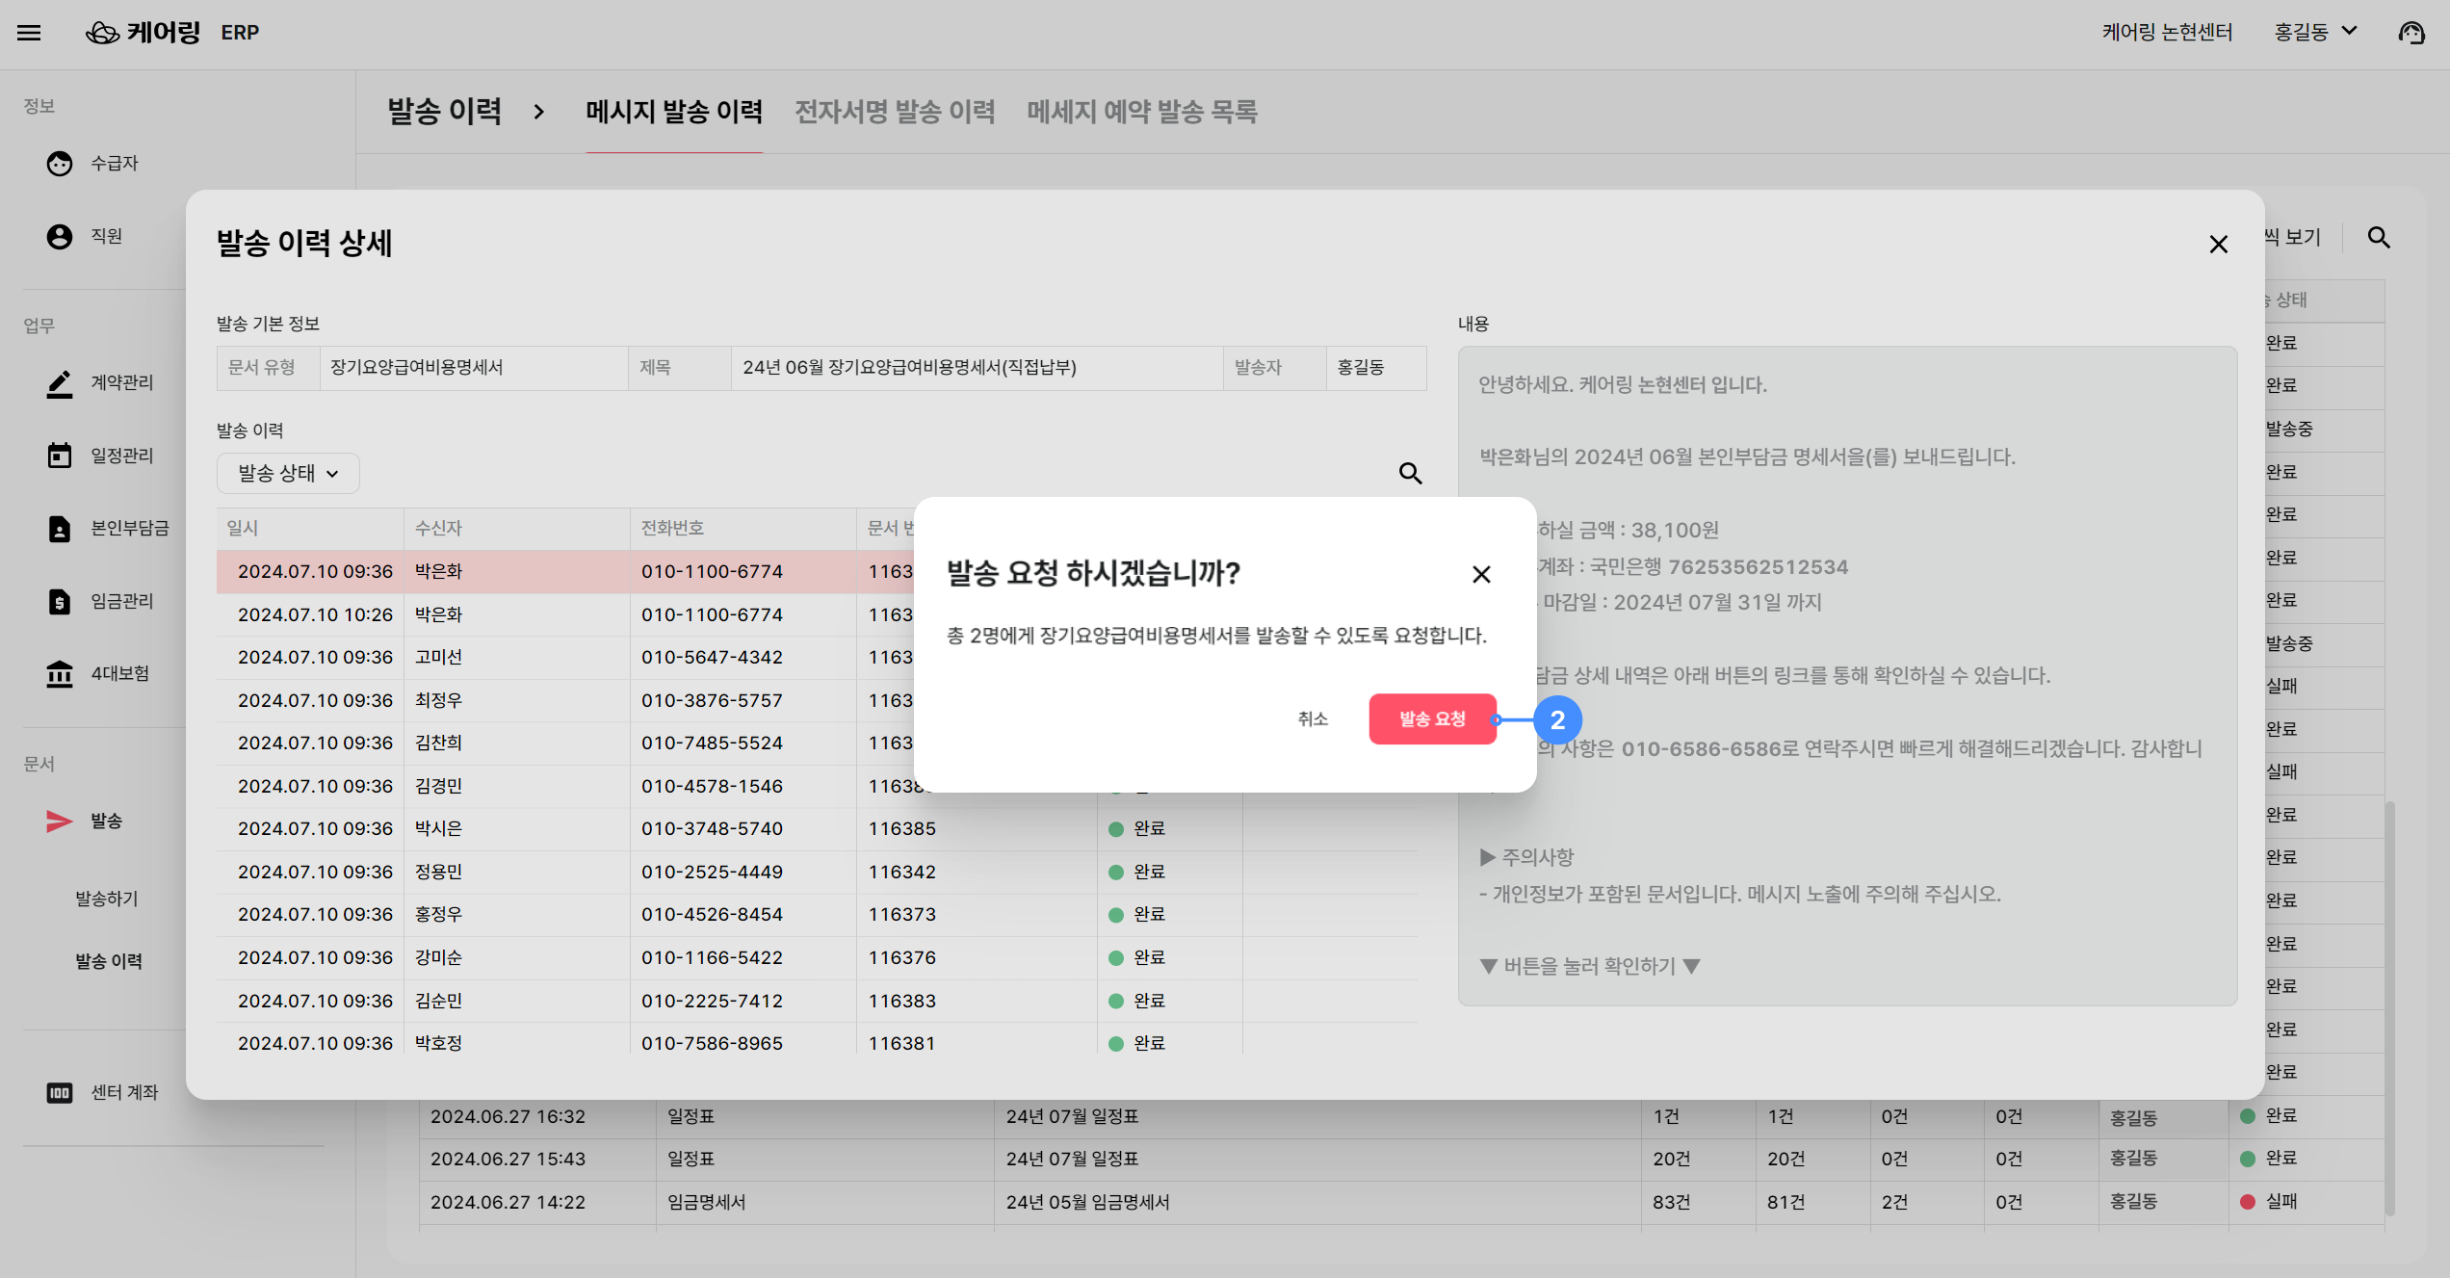This screenshot has height=1278, width=2450.
Task: Click the 4대보험 bank building icon
Action: pos(60,674)
